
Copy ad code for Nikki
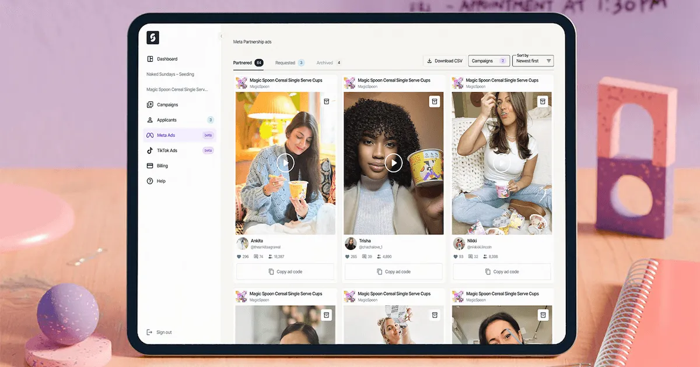(502, 271)
